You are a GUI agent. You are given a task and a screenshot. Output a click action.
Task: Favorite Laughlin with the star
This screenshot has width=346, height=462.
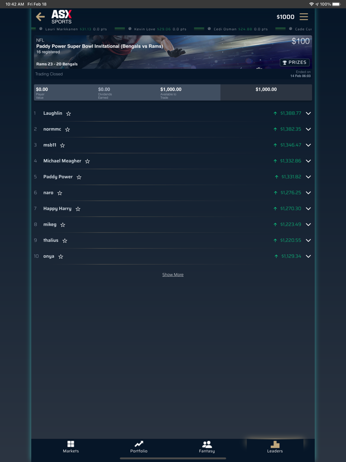click(68, 113)
